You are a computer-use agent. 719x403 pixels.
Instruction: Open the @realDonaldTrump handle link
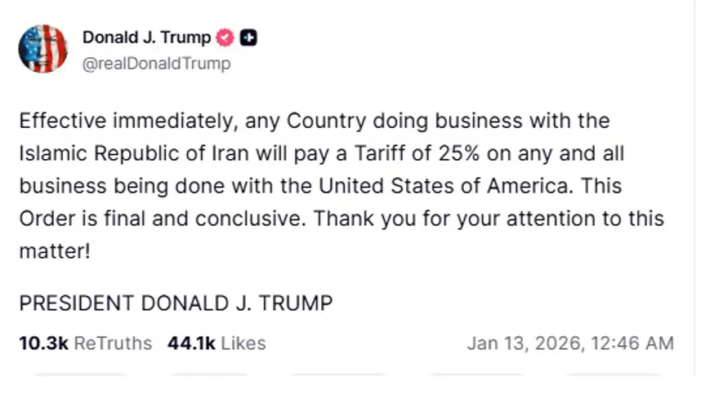[x=156, y=63]
